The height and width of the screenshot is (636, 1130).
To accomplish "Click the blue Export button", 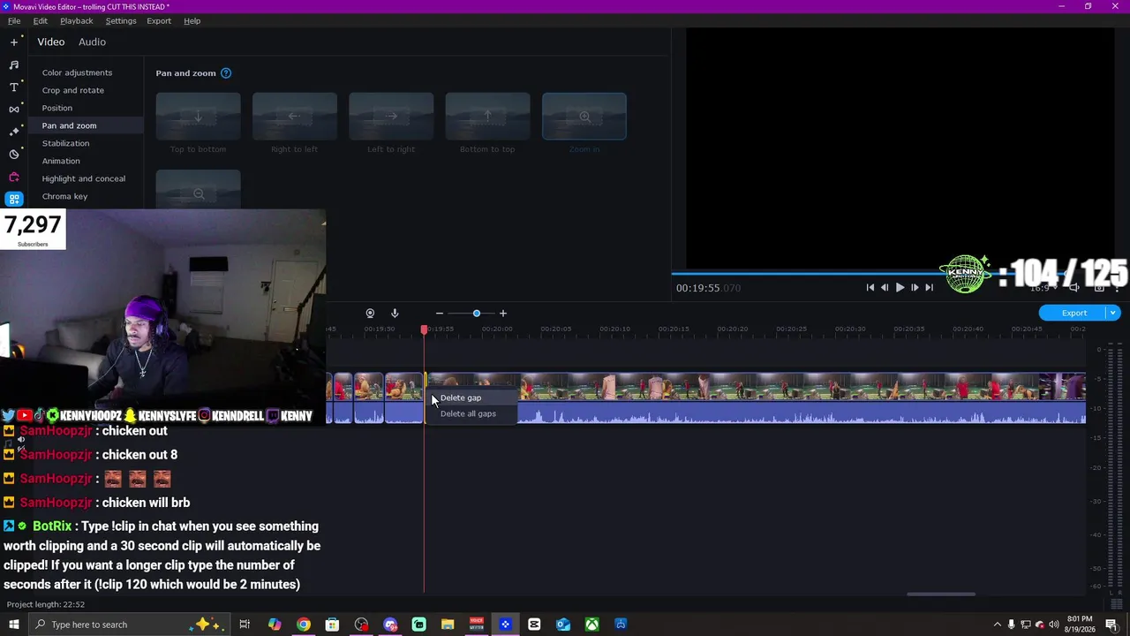I will tap(1073, 313).
